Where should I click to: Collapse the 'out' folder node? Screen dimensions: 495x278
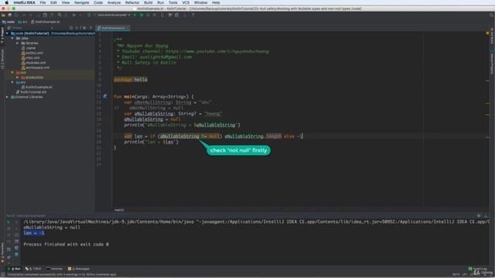coord(12,73)
